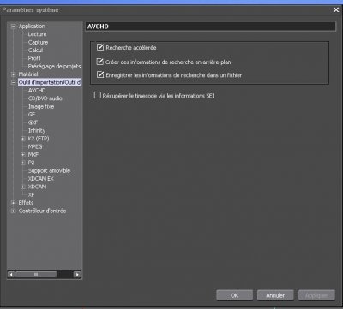Image resolution: width=343 pixels, height=309 pixels.
Task: Toggle Créer des informations de recherche en arrière-plan
Action: pos(100,62)
